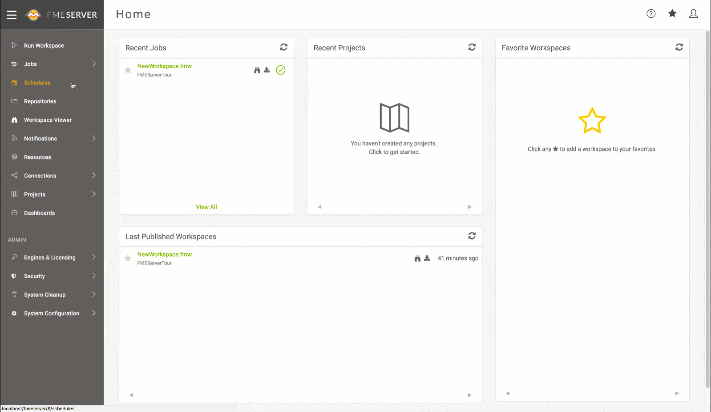
Task: Refresh the Recent Projects panel
Action: (x=472, y=47)
